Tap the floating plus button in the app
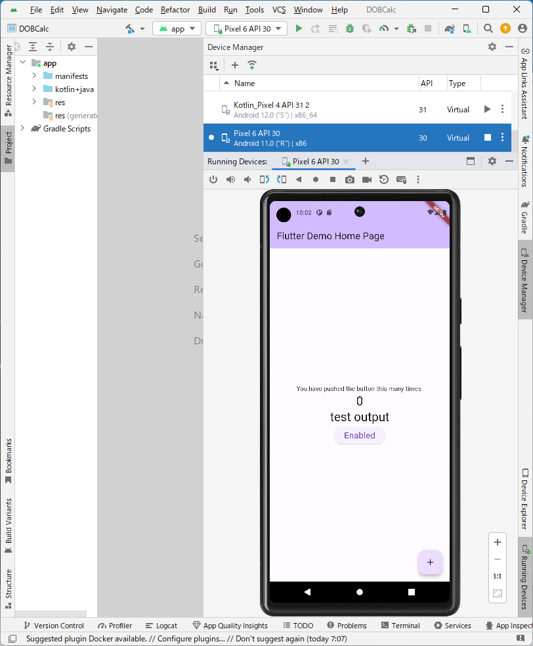The height and width of the screenshot is (646, 533). click(x=430, y=562)
